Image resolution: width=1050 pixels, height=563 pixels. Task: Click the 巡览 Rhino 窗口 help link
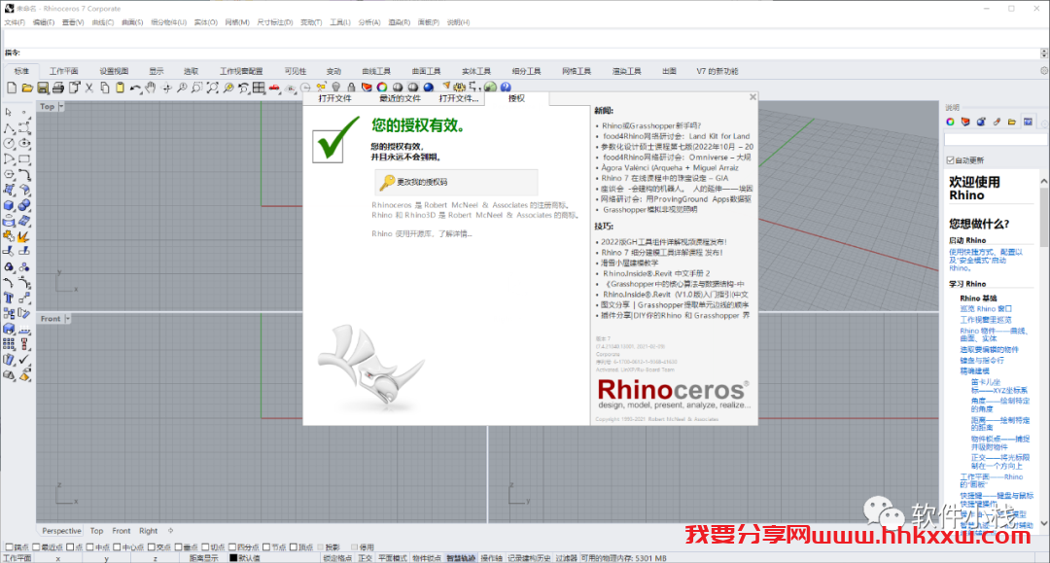pos(986,308)
